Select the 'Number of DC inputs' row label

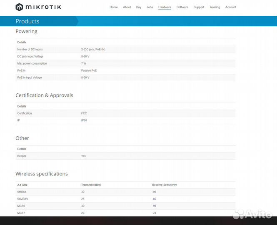click(x=30, y=49)
